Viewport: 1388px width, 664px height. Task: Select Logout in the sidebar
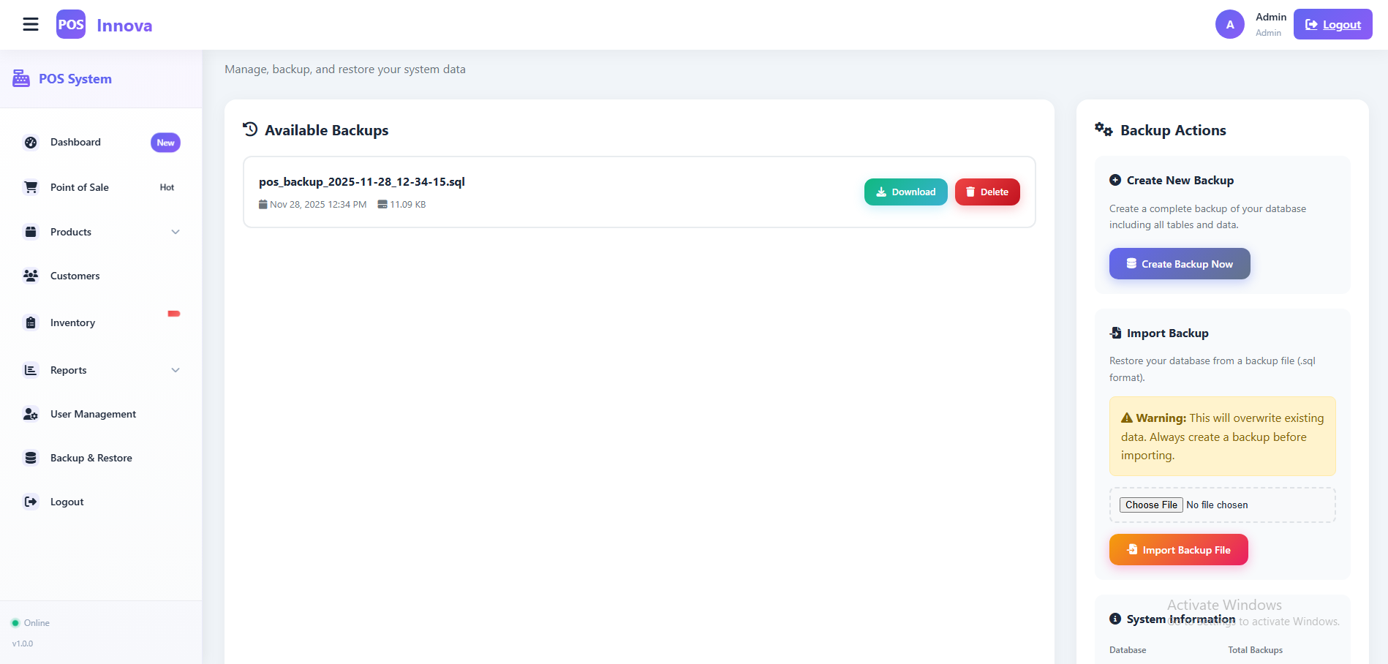point(67,502)
